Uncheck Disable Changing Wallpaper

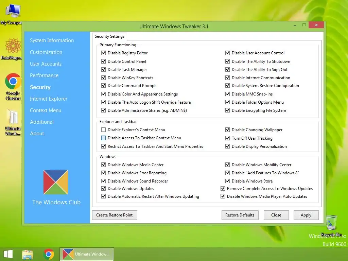point(227,129)
